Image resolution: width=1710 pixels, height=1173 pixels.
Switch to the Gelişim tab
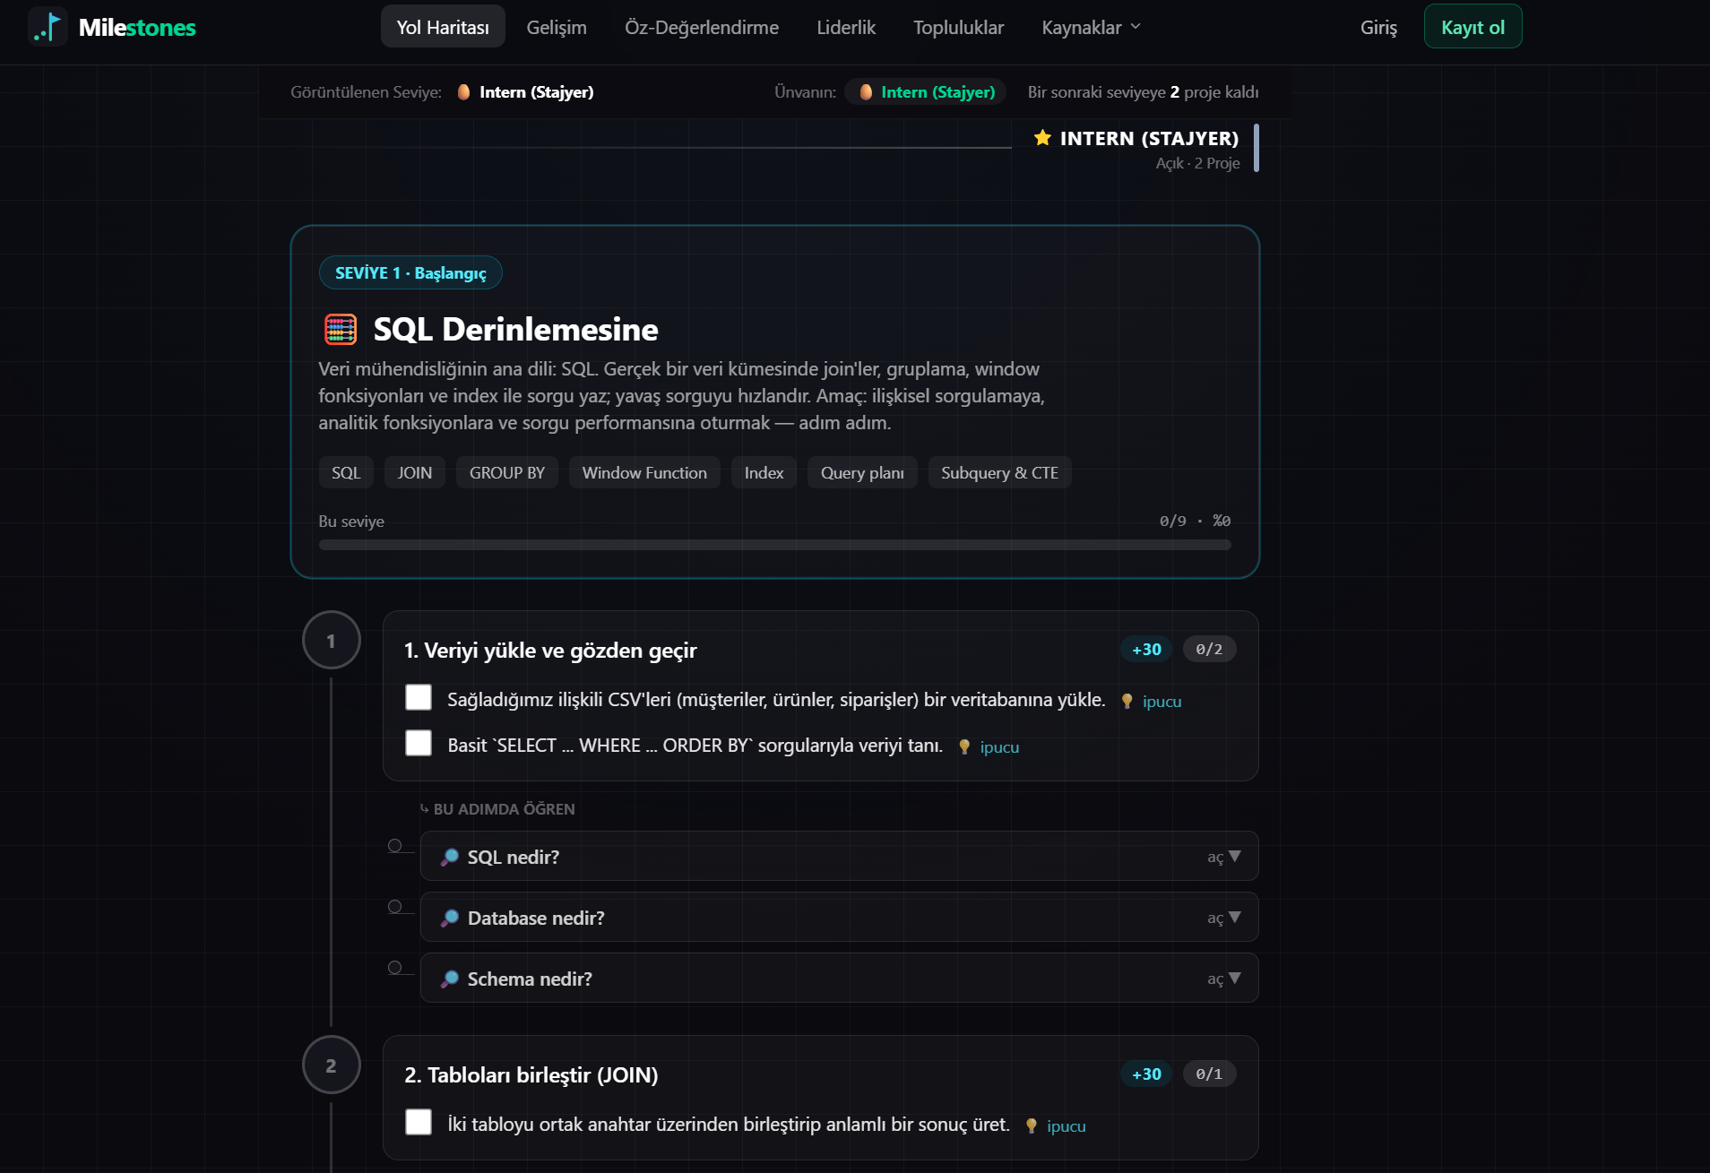[x=557, y=27]
